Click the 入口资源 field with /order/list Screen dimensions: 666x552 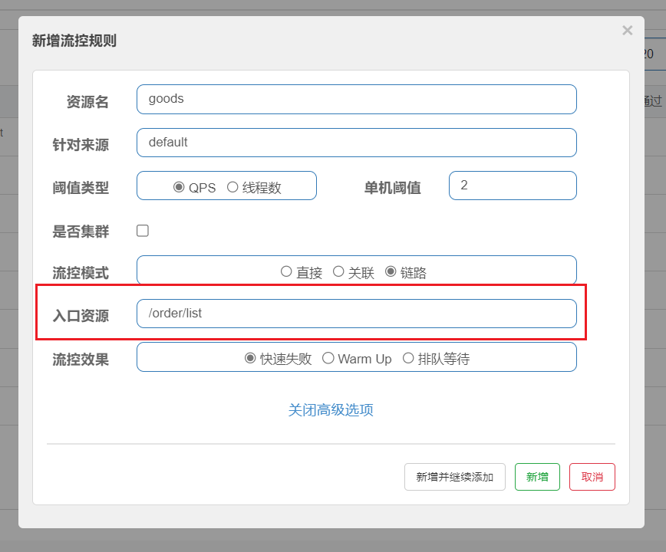(x=356, y=314)
